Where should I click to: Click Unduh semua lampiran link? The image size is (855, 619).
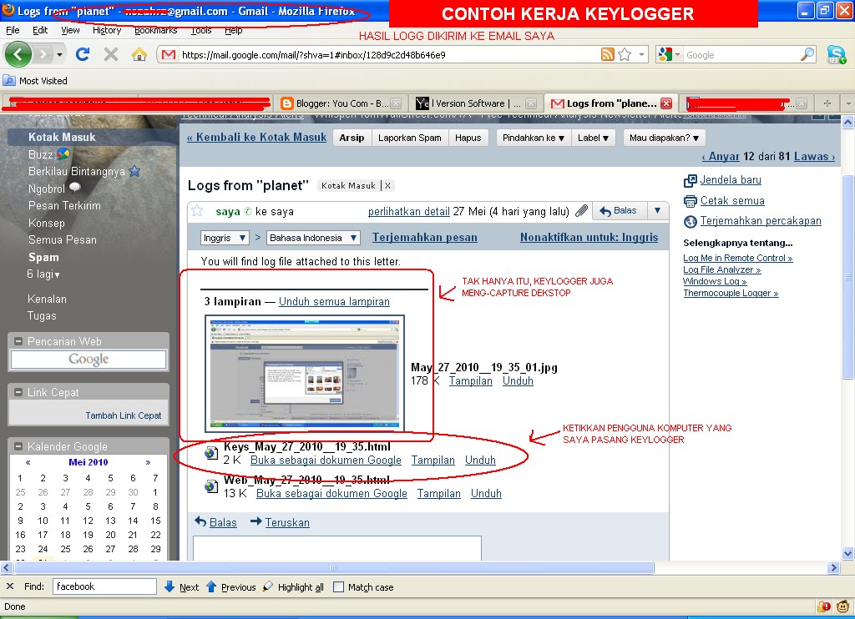[x=334, y=301]
